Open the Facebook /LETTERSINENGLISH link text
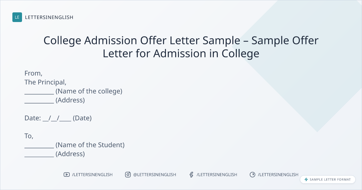This screenshot has width=362, height=190. point(217,175)
